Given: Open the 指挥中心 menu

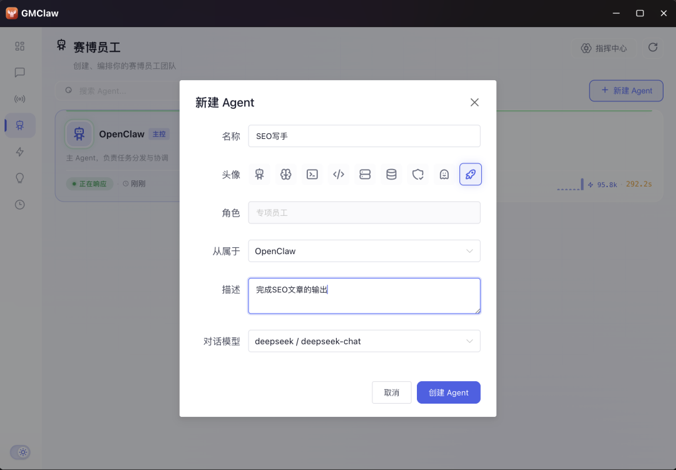Looking at the screenshot, I should click(x=605, y=48).
